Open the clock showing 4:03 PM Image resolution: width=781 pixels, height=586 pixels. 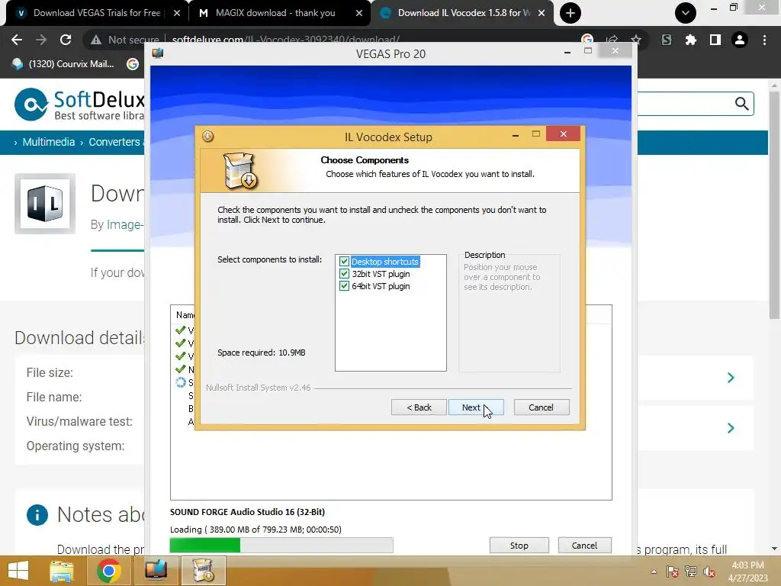click(747, 572)
